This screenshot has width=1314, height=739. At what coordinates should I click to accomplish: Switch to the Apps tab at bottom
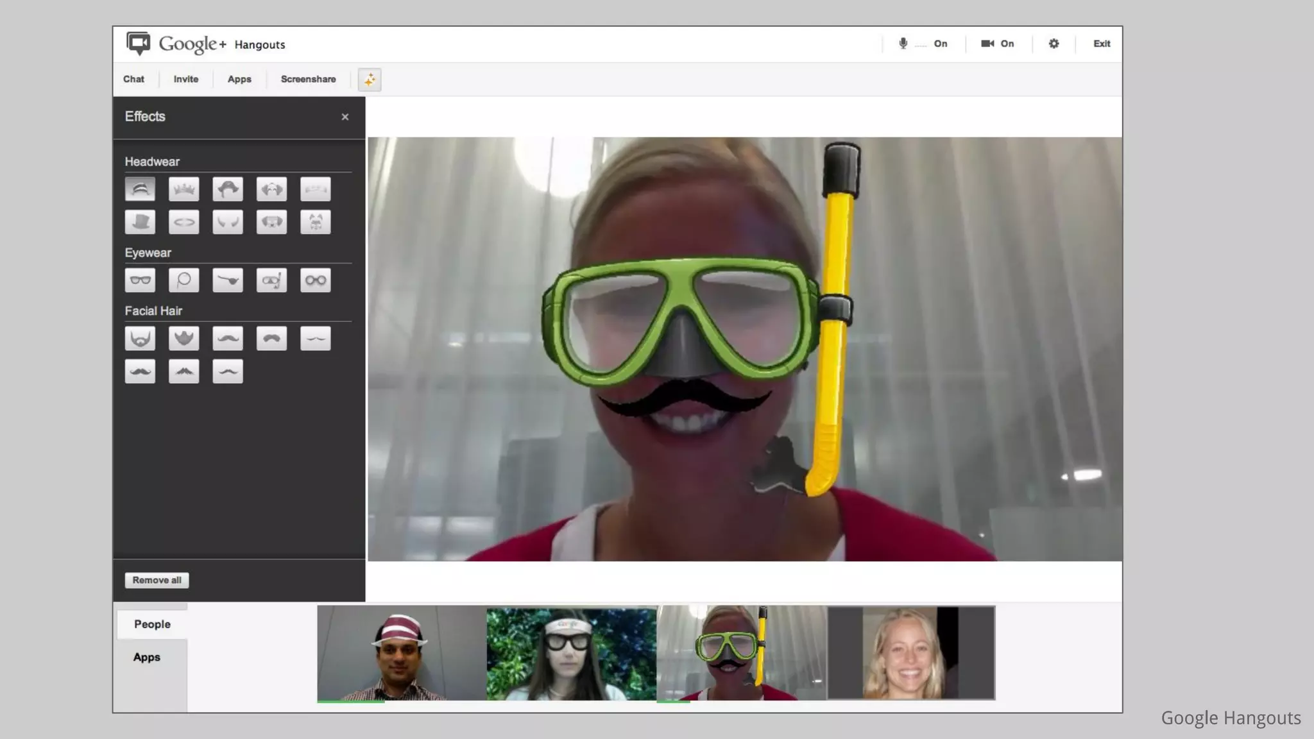tap(147, 657)
